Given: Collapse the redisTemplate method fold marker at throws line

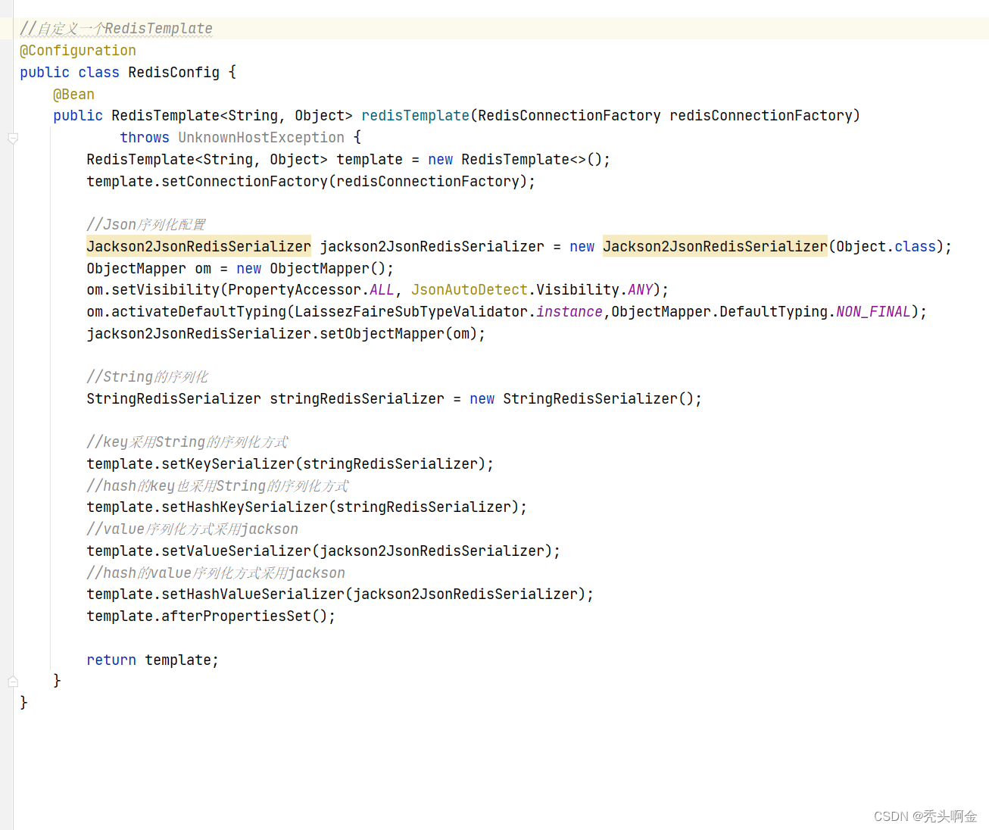Looking at the screenshot, I should (13, 139).
